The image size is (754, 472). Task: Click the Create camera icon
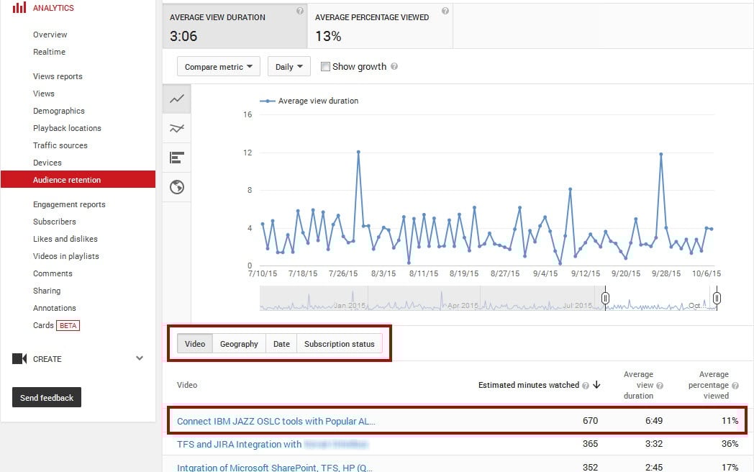tap(19, 359)
